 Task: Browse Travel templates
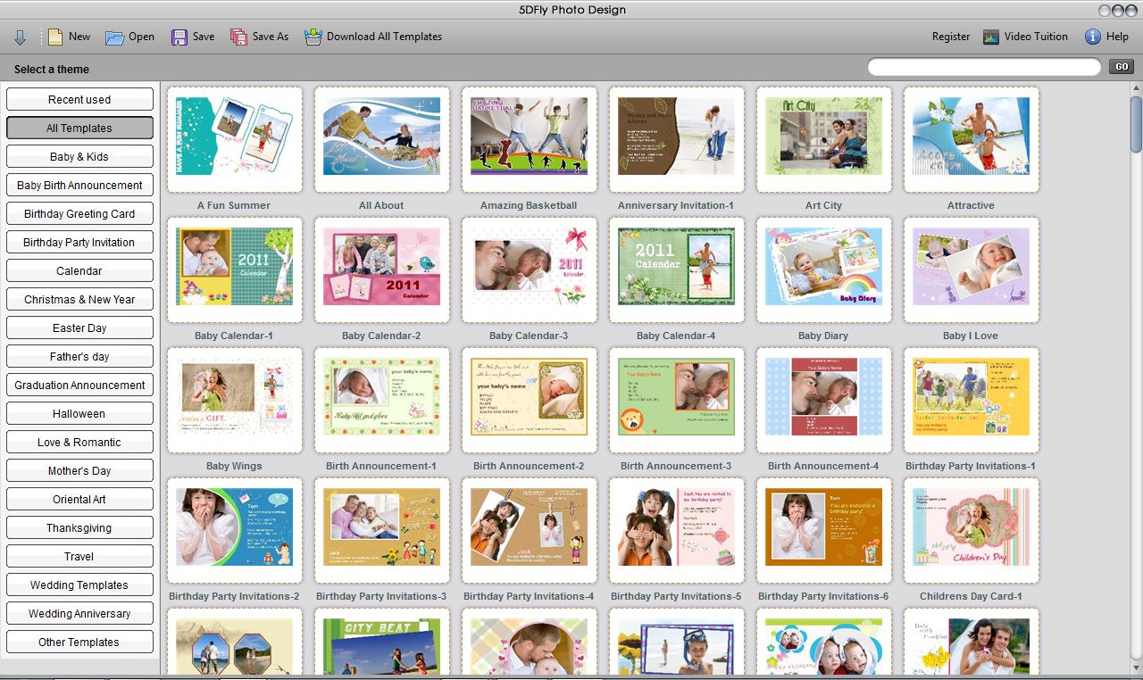[79, 557]
